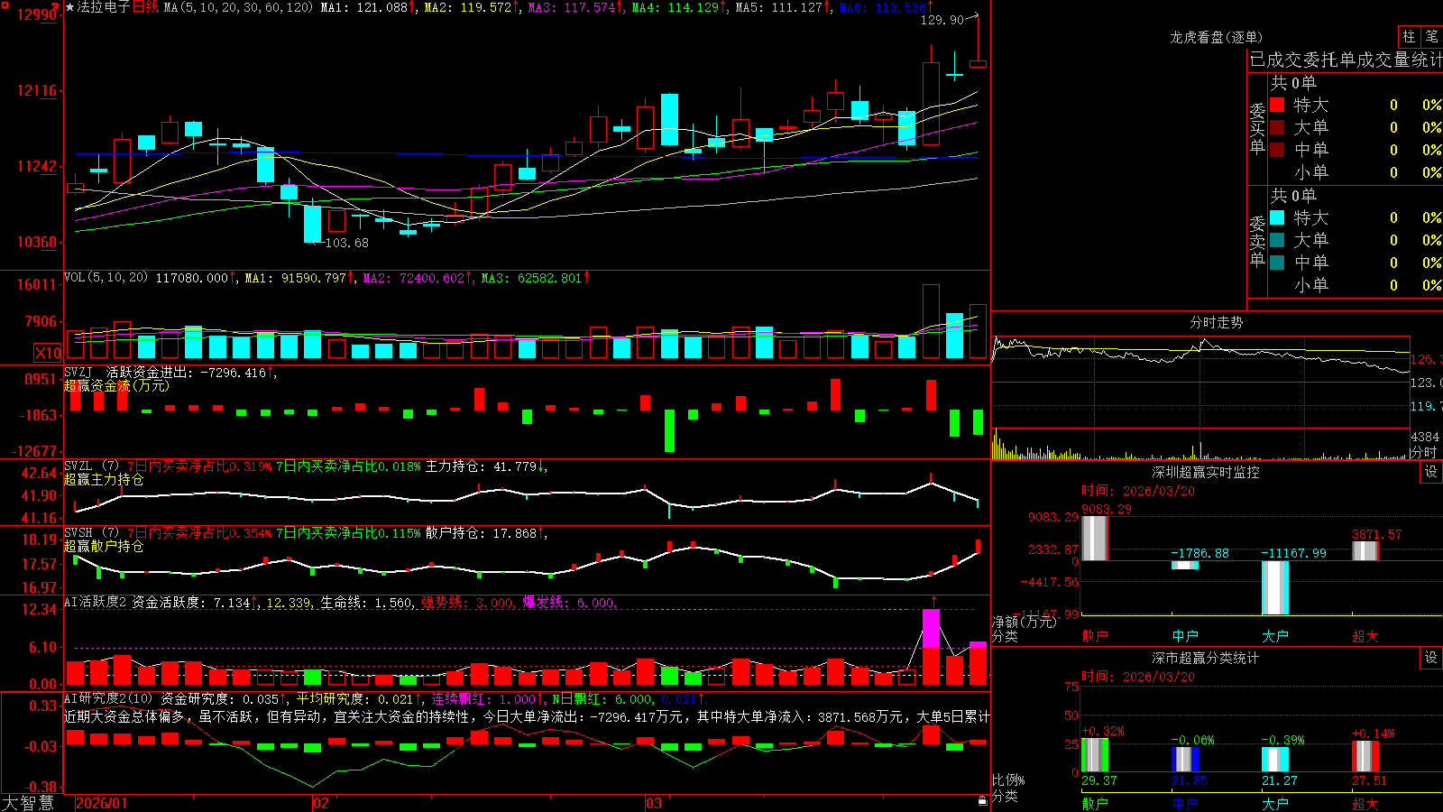Click the MA(5,10,20,30,60,120) indicator parameters

click(x=238, y=7)
